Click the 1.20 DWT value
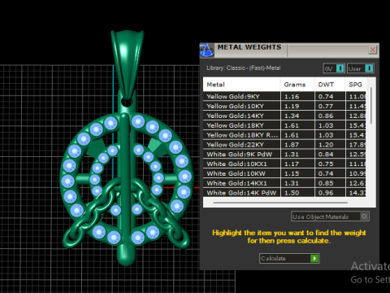The image size is (390, 293). pyautogui.click(x=326, y=145)
